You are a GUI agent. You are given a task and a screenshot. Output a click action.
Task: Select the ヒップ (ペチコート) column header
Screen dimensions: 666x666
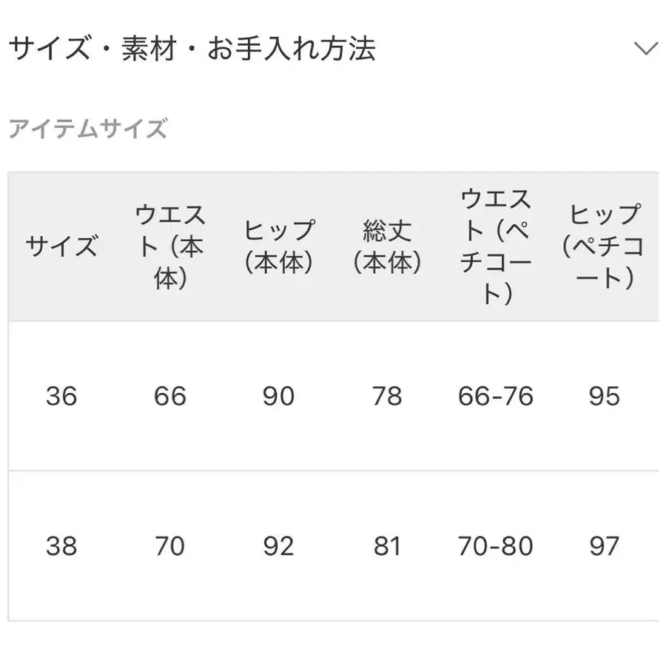pos(605,244)
